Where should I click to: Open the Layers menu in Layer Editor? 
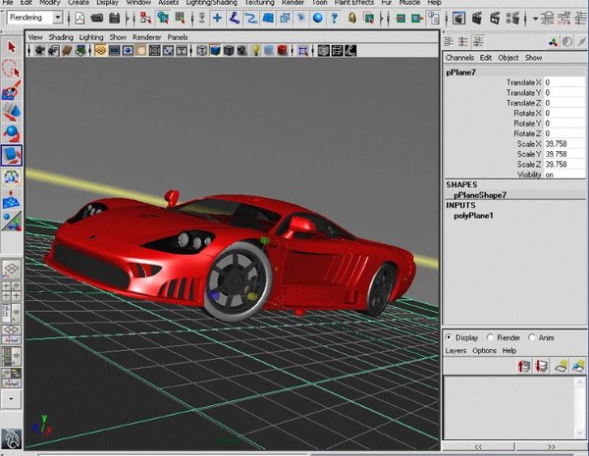(x=455, y=350)
